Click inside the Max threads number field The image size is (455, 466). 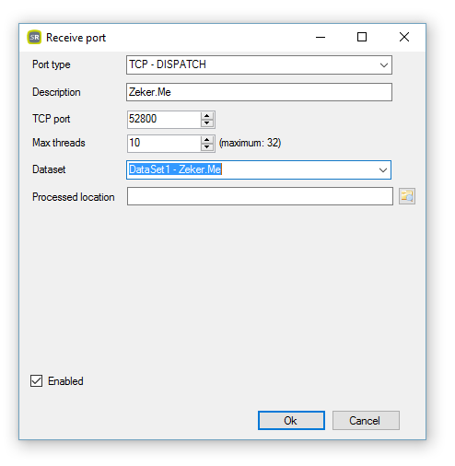coord(164,144)
